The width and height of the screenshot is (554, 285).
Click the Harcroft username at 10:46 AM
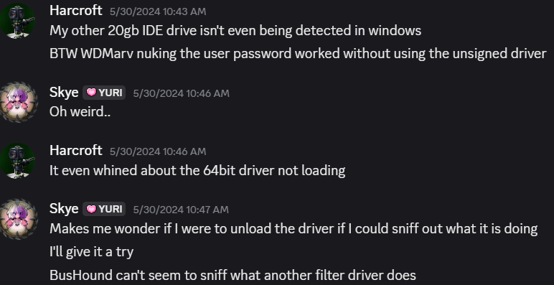[x=76, y=151]
